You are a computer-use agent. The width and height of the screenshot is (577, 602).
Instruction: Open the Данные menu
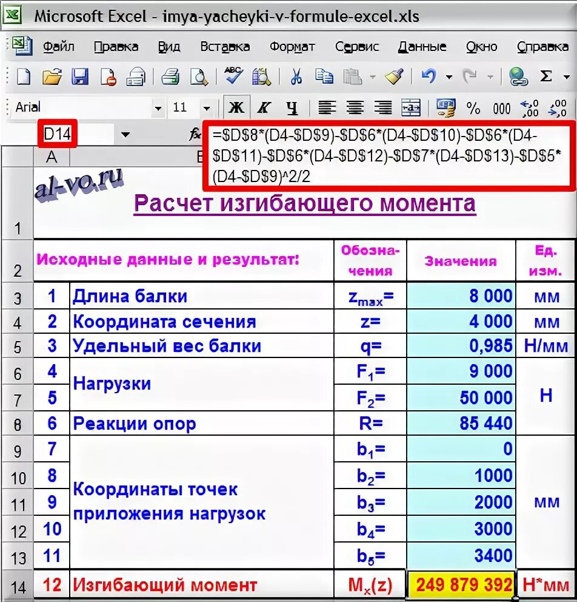click(422, 47)
